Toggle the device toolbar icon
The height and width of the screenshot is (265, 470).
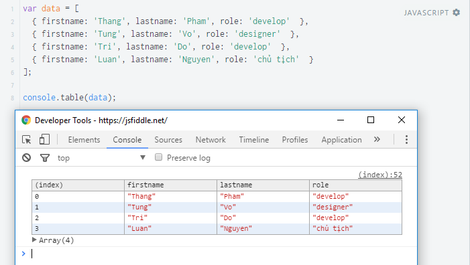click(x=44, y=139)
